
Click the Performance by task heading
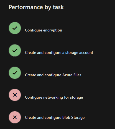pos(36,7)
